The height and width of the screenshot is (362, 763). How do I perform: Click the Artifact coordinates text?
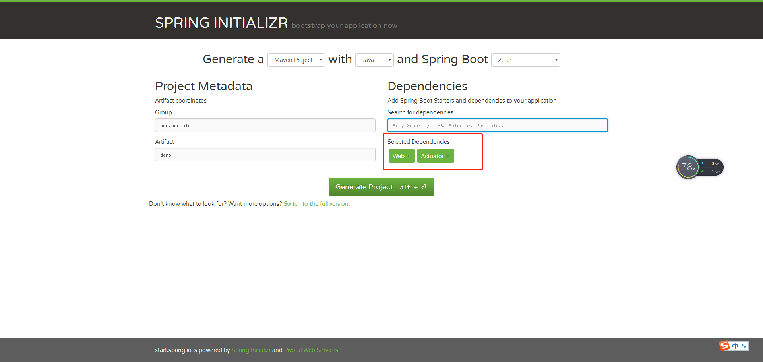point(181,101)
